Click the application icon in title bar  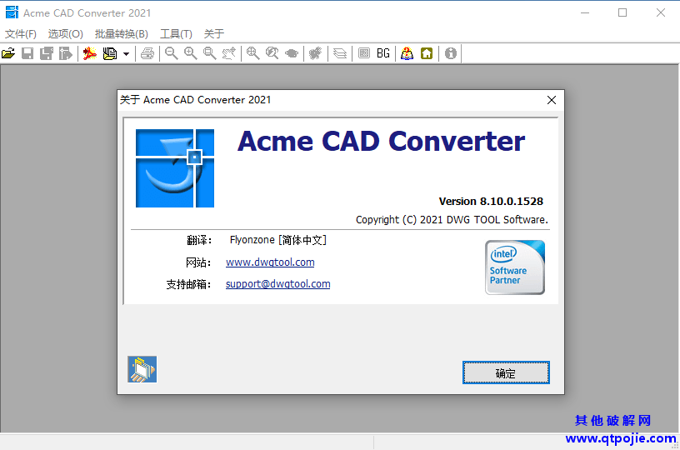(12, 12)
